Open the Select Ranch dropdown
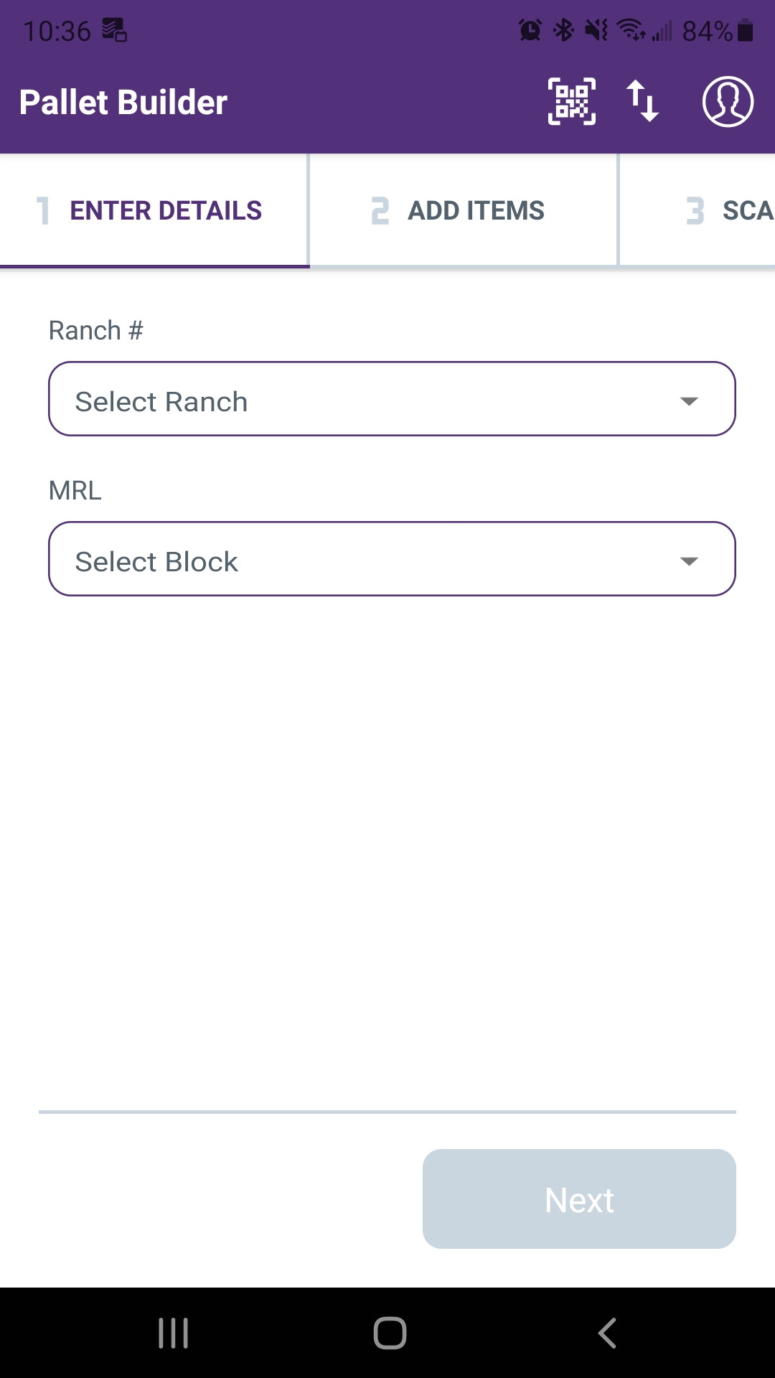The width and height of the screenshot is (775, 1378). [392, 399]
